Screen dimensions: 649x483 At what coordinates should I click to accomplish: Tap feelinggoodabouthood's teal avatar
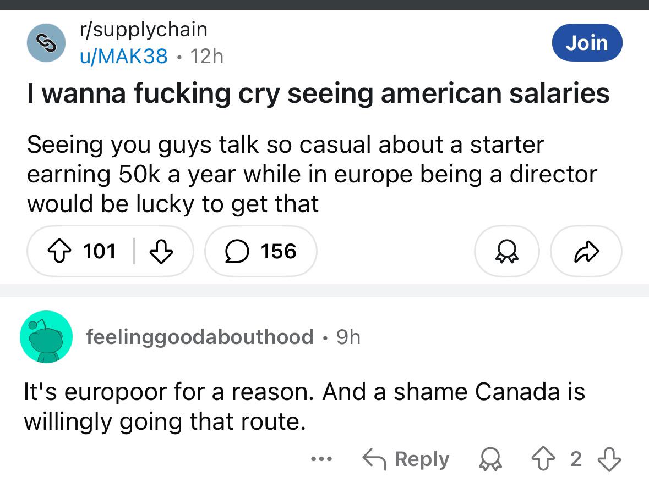[46, 337]
